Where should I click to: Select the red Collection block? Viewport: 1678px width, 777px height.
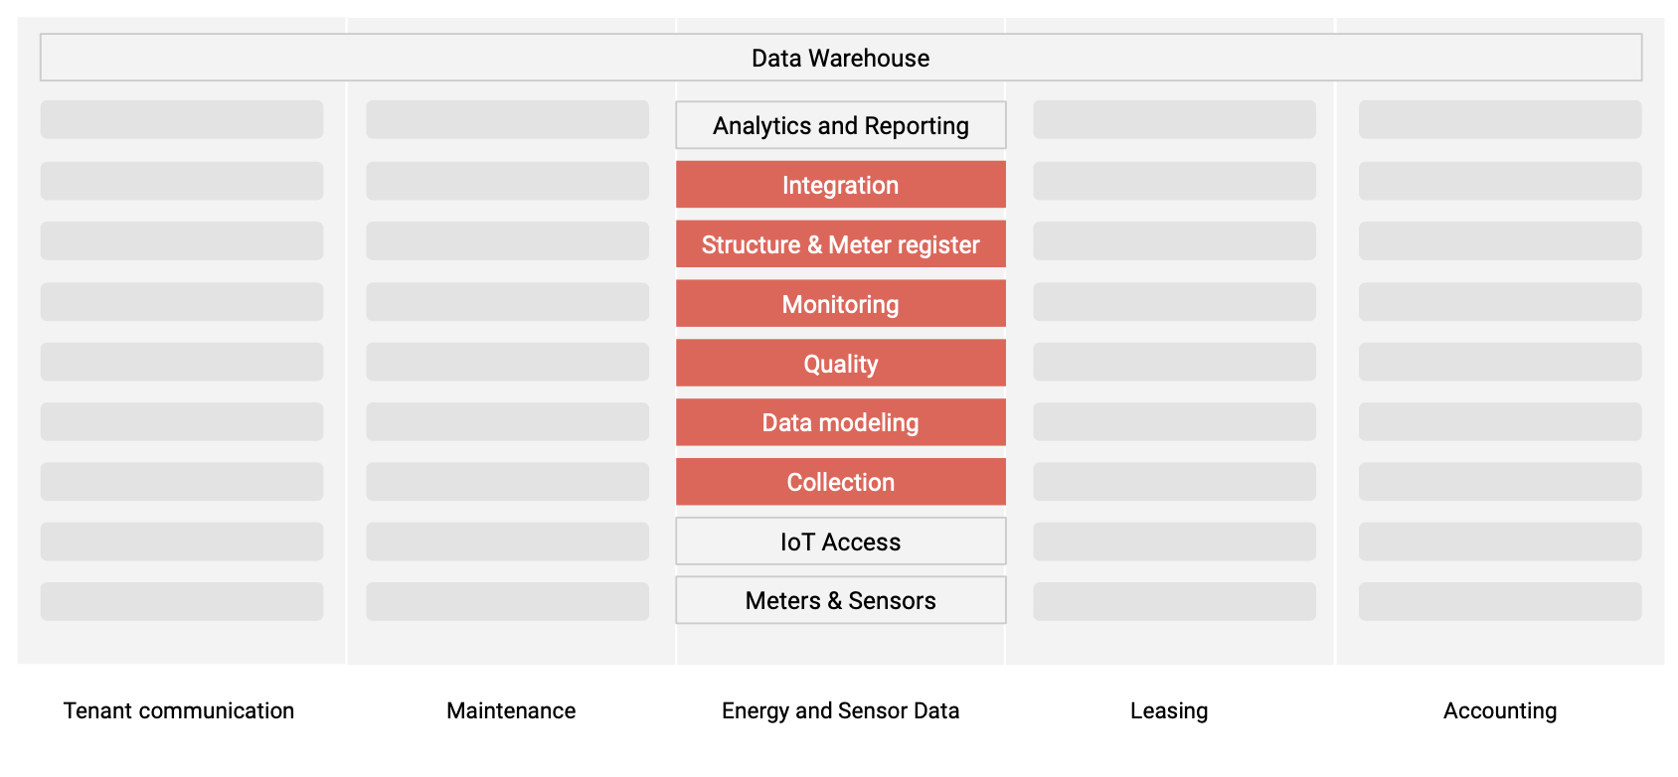click(x=840, y=482)
